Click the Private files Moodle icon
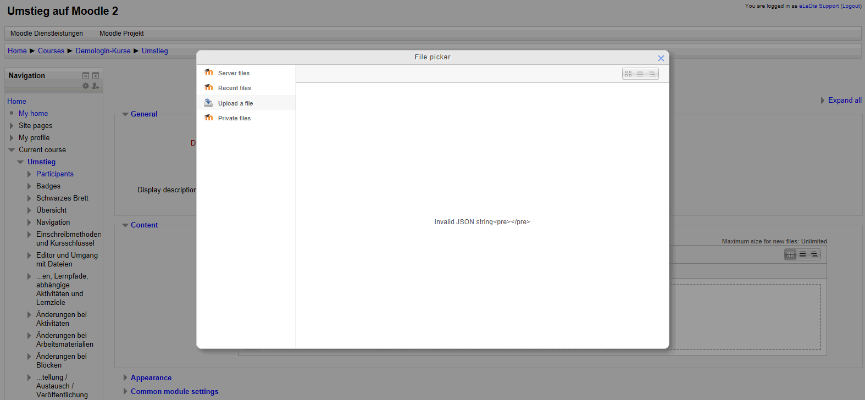 click(208, 118)
